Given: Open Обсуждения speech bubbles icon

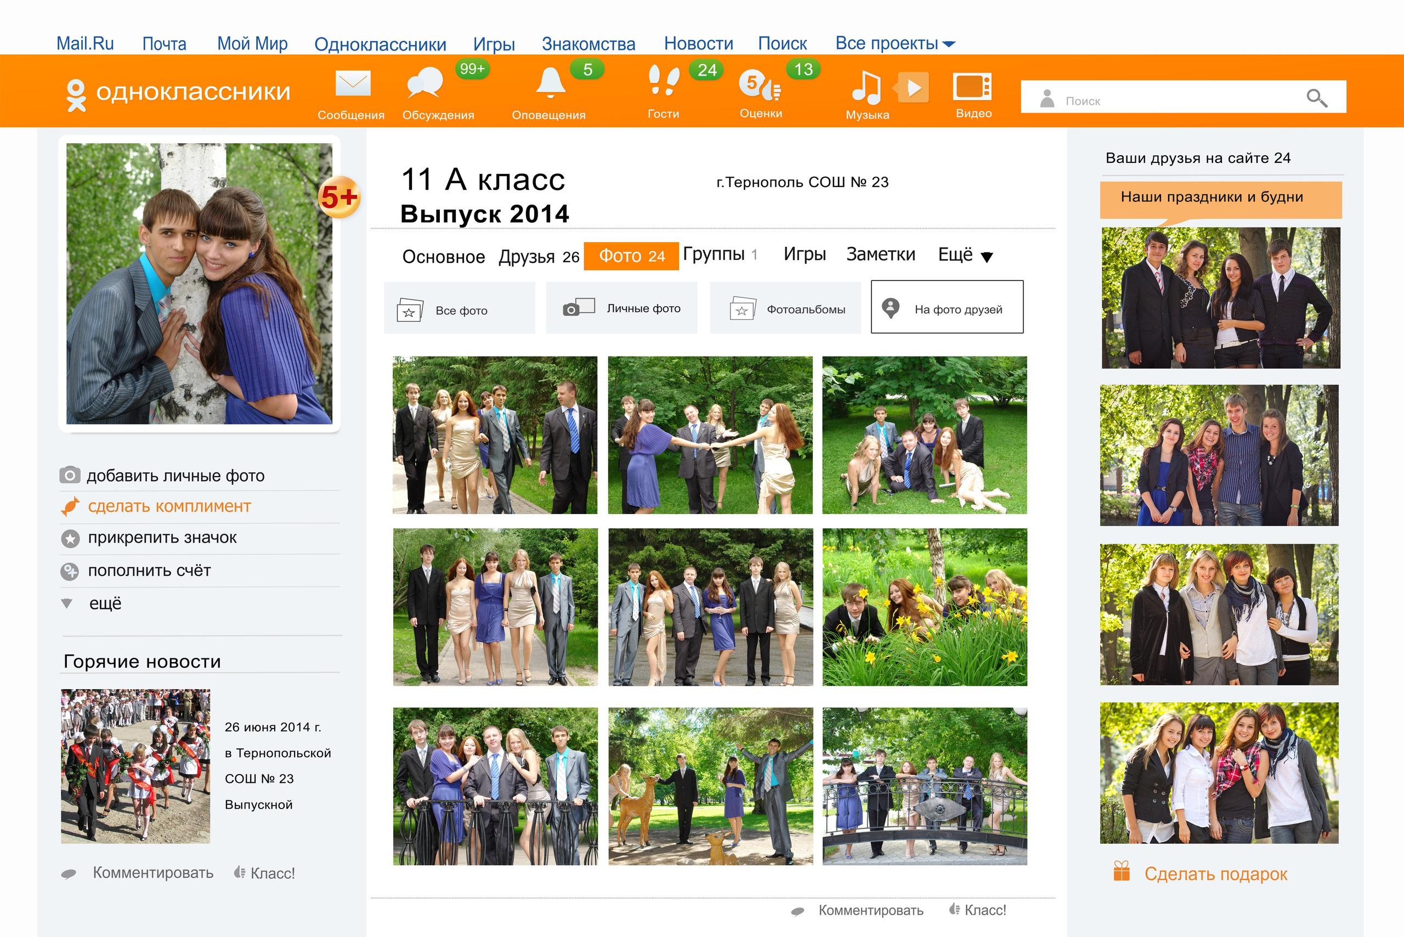Looking at the screenshot, I should coord(425,83).
